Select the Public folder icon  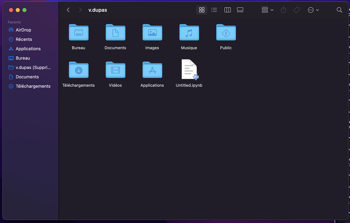click(226, 33)
